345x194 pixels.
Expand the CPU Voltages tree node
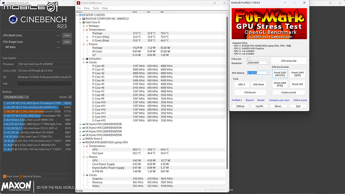[84, 26]
